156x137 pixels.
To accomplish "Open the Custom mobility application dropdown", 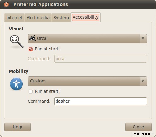I will click(x=87, y=81).
